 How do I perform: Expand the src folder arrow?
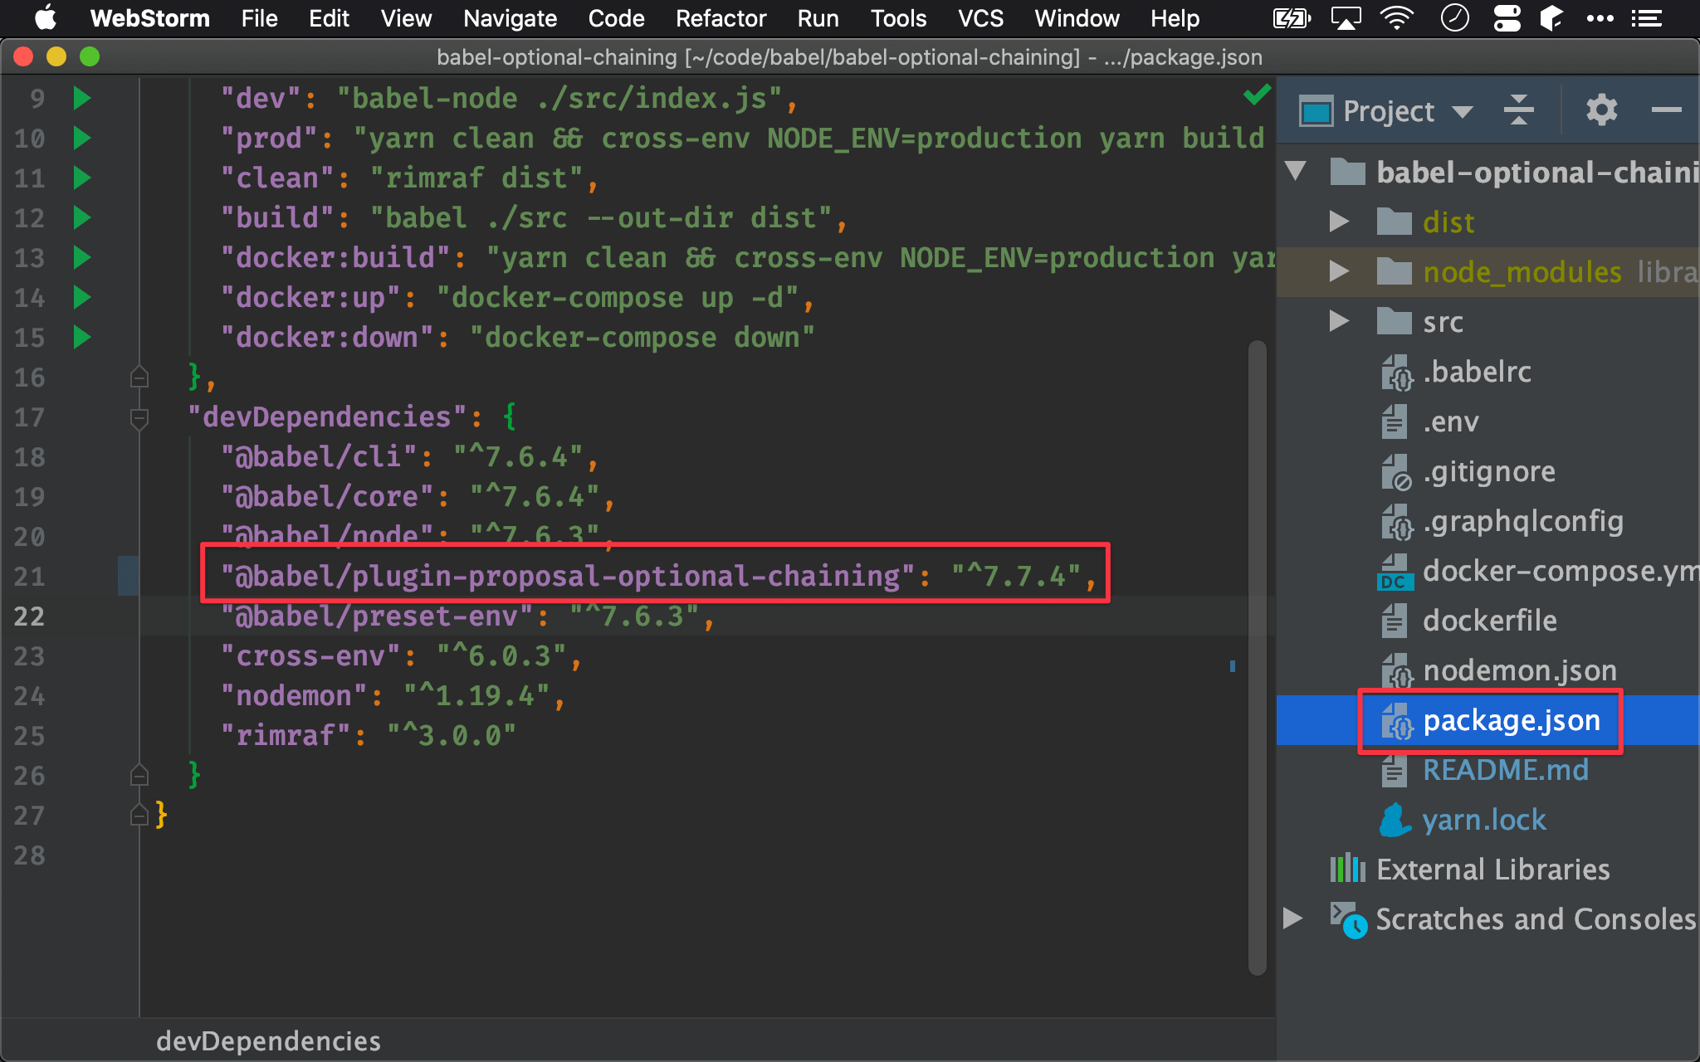point(1339,321)
